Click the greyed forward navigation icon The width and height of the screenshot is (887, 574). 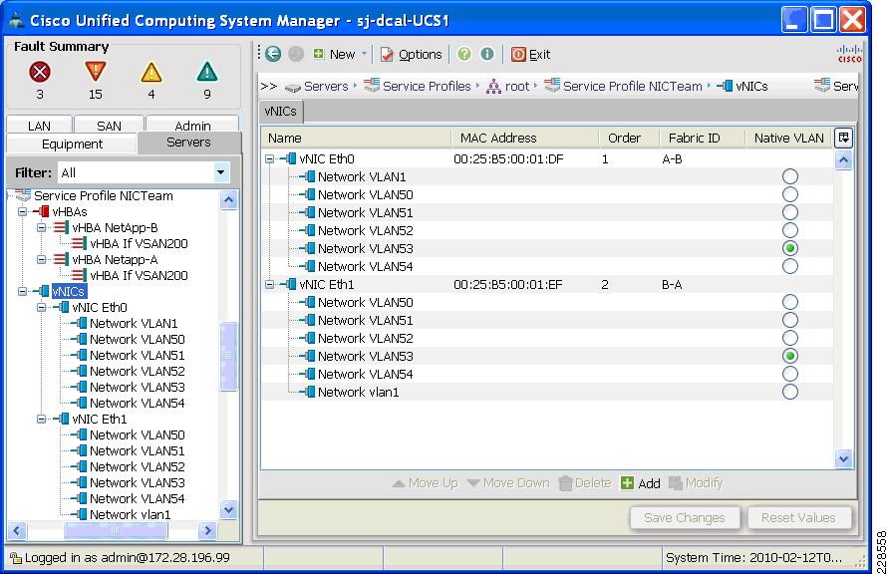point(296,54)
